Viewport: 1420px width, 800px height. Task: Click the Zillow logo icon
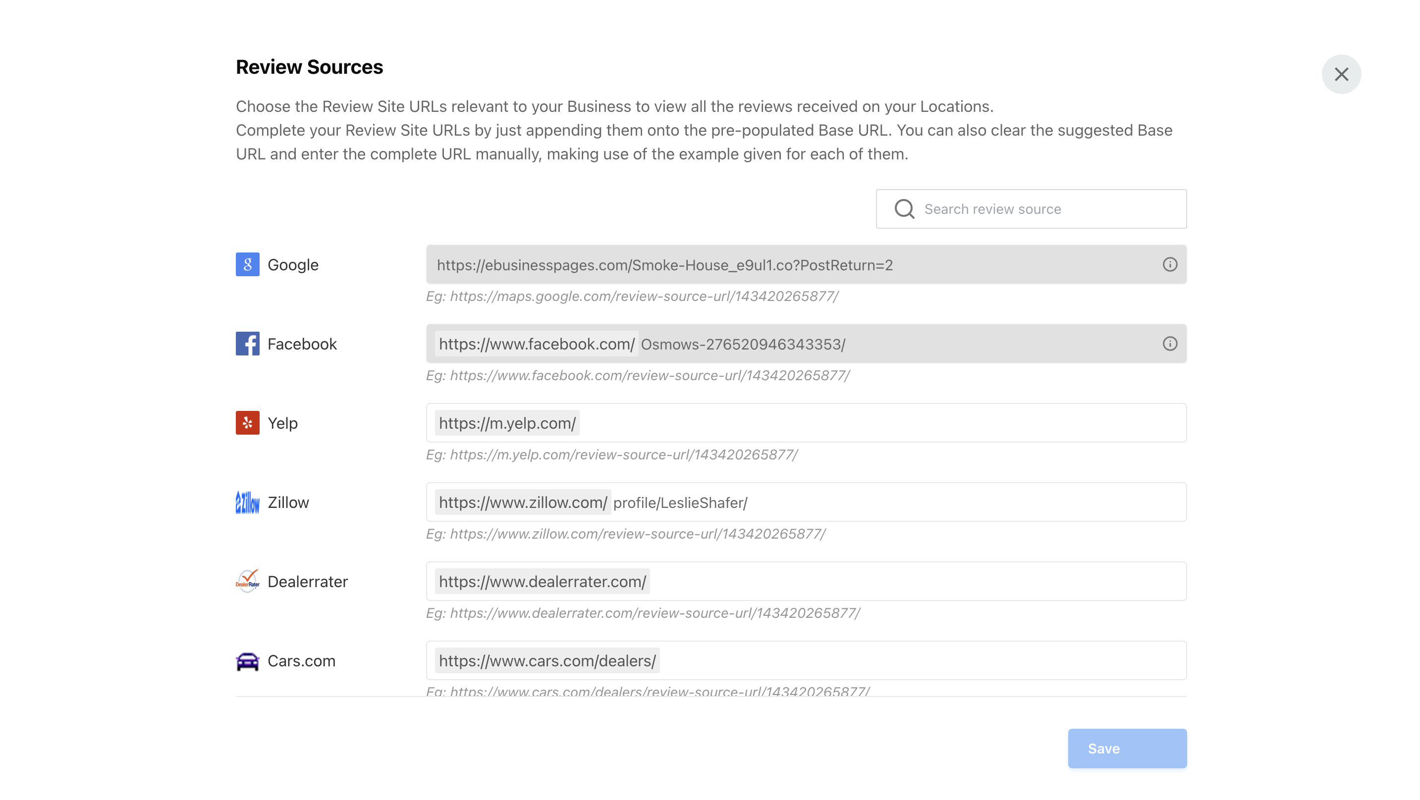click(248, 502)
